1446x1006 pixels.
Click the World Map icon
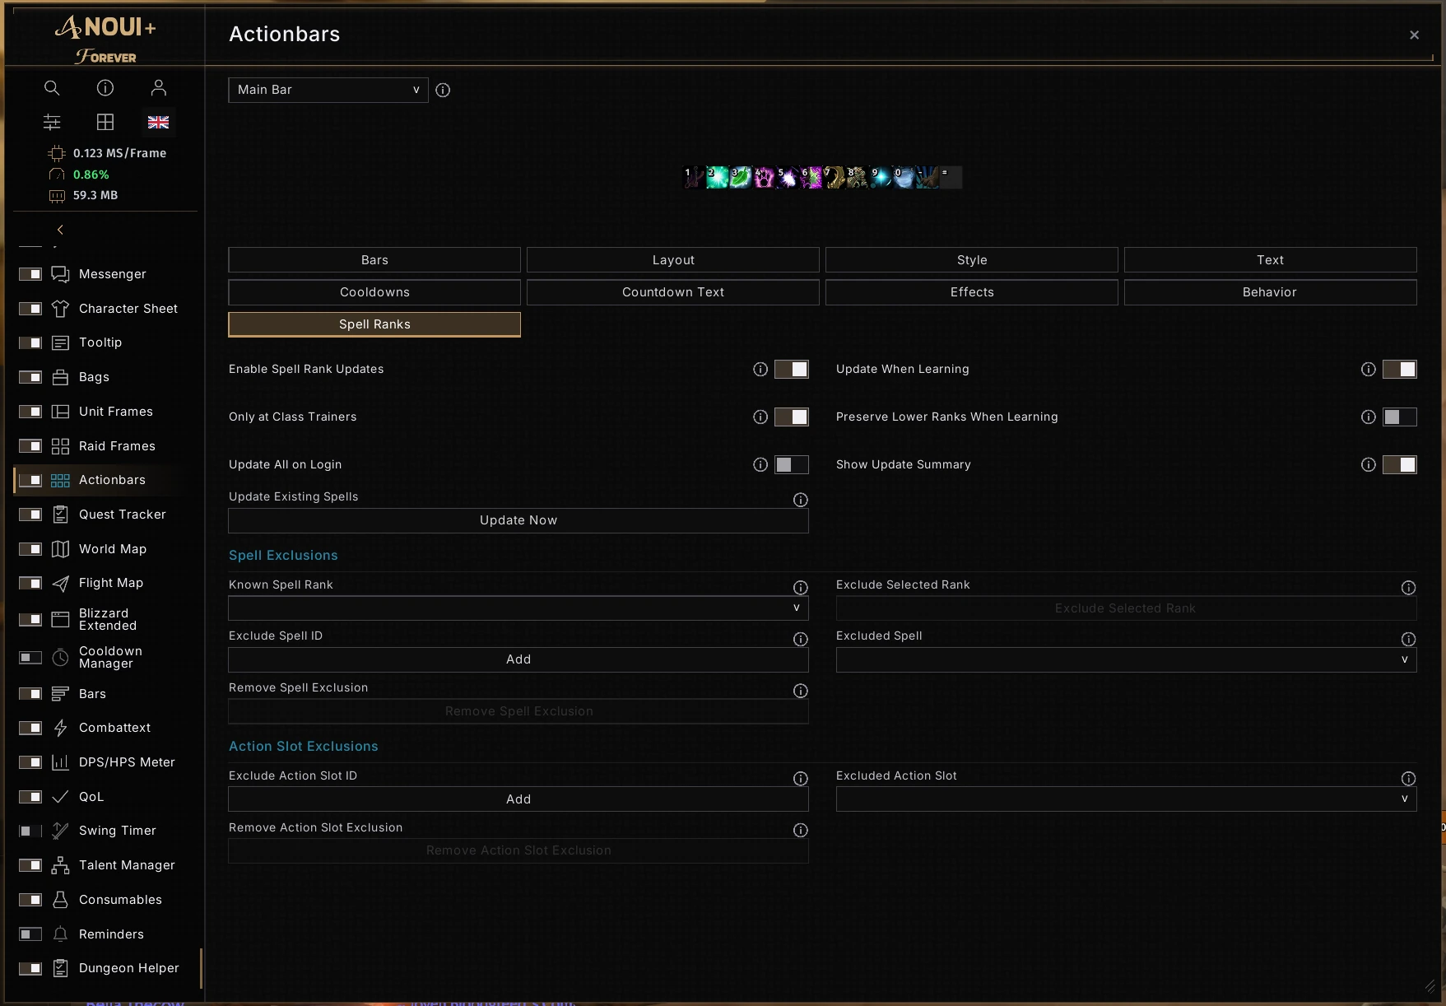tap(60, 549)
